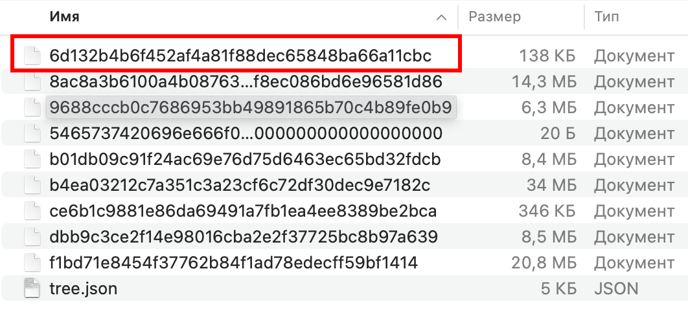The width and height of the screenshot is (688, 315).
Task: Click the blank icon of the 20 Б file
Action: click(32, 134)
